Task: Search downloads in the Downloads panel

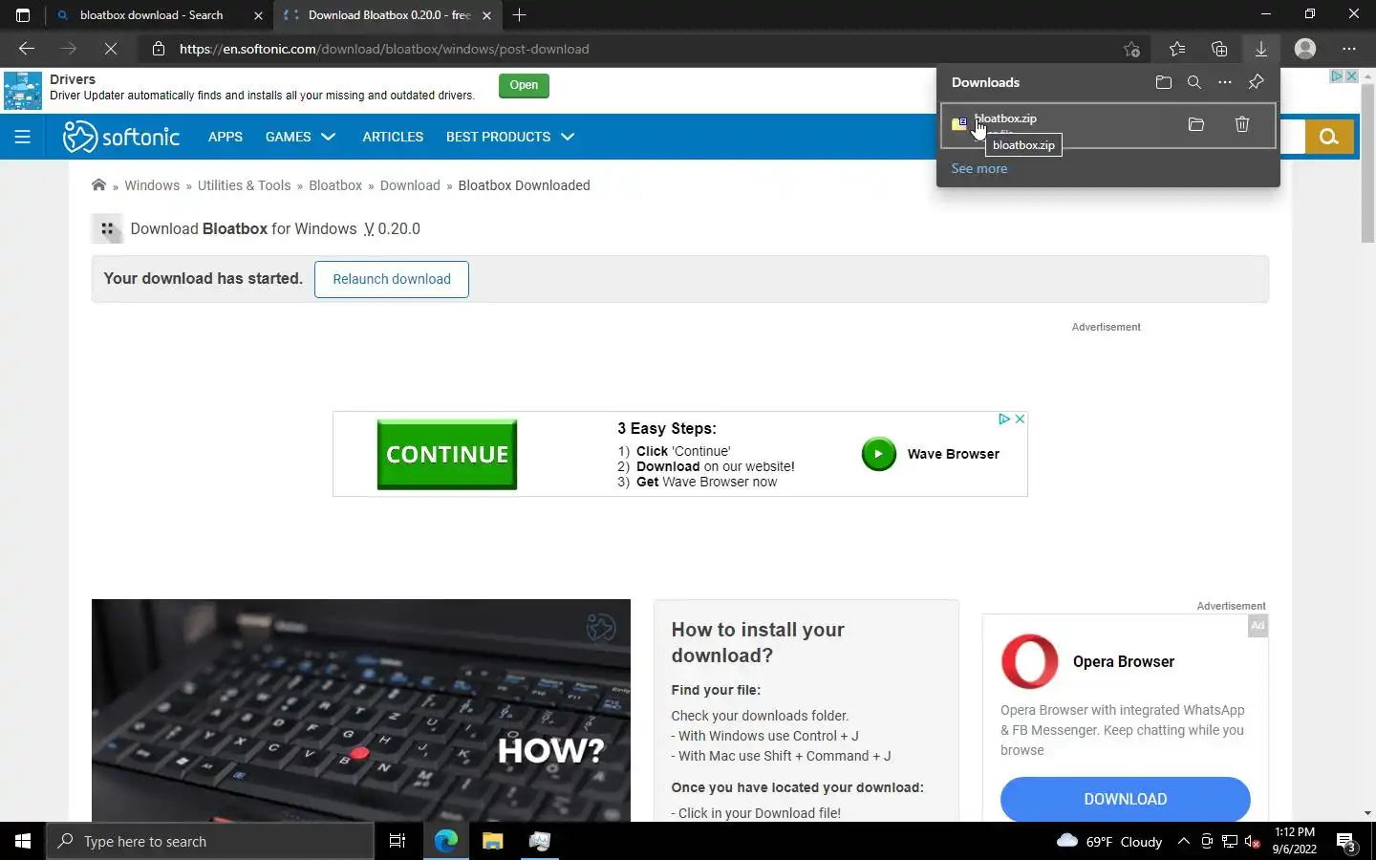Action: pyautogui.click(x=1194, y=82)
